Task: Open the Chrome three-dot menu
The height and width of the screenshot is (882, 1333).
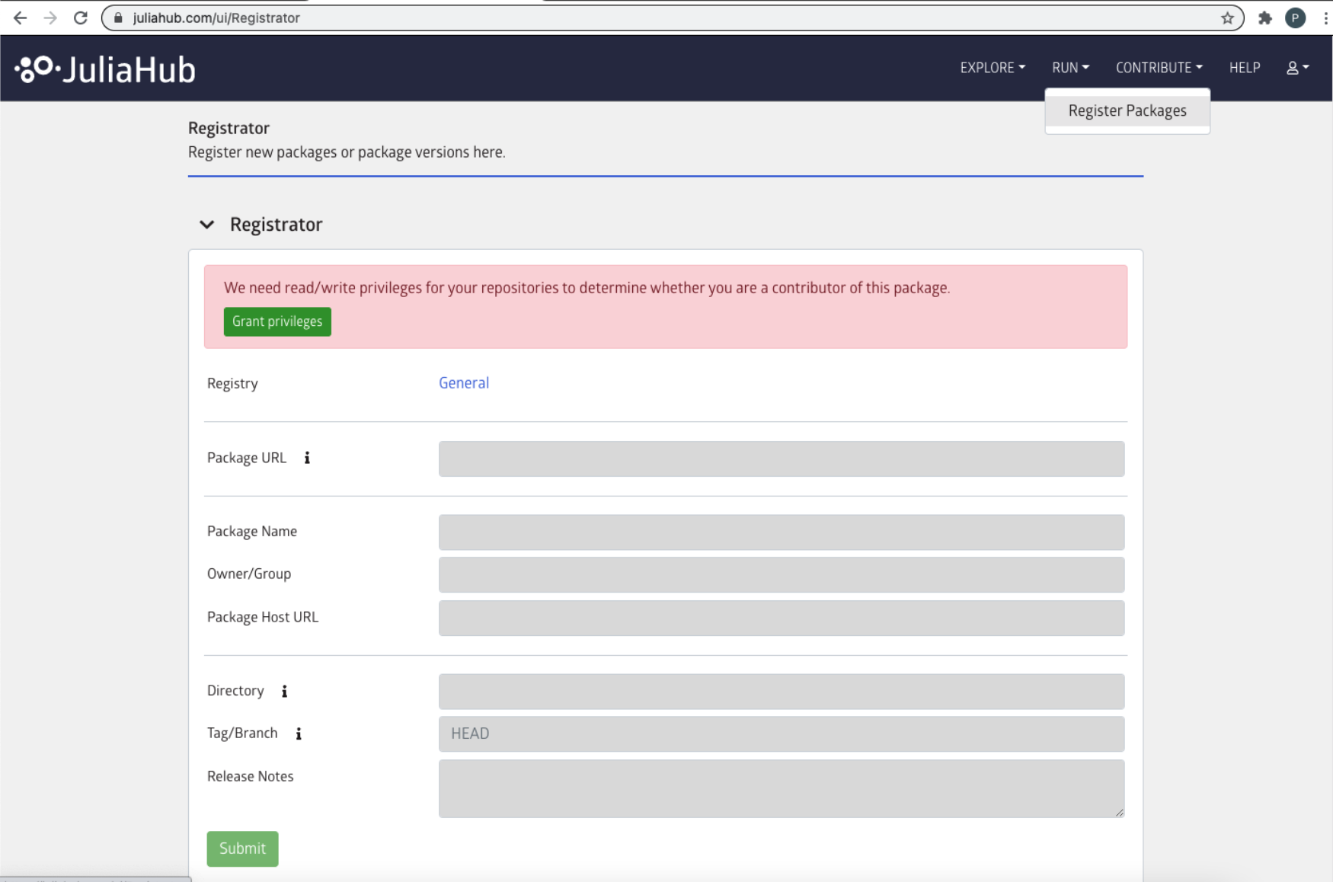Action: coord(1325,18)
